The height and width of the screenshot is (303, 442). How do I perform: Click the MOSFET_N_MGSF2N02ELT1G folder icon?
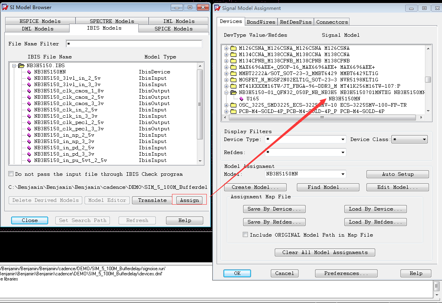click(233, 80)
